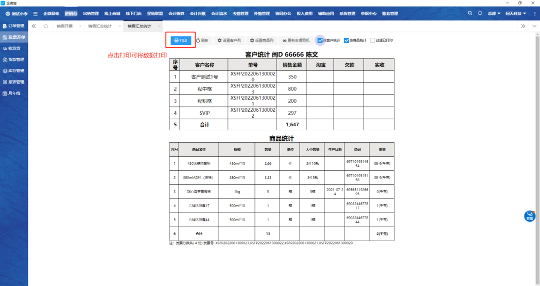Click the blue 打印 print button
The height and width of the screenshot is (286, 540).
click(180, 40)
